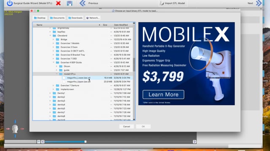This screenshot has height=151, width=270.
Task: Click Learn More on MobileX ad
Action: [x=163, y=94]
